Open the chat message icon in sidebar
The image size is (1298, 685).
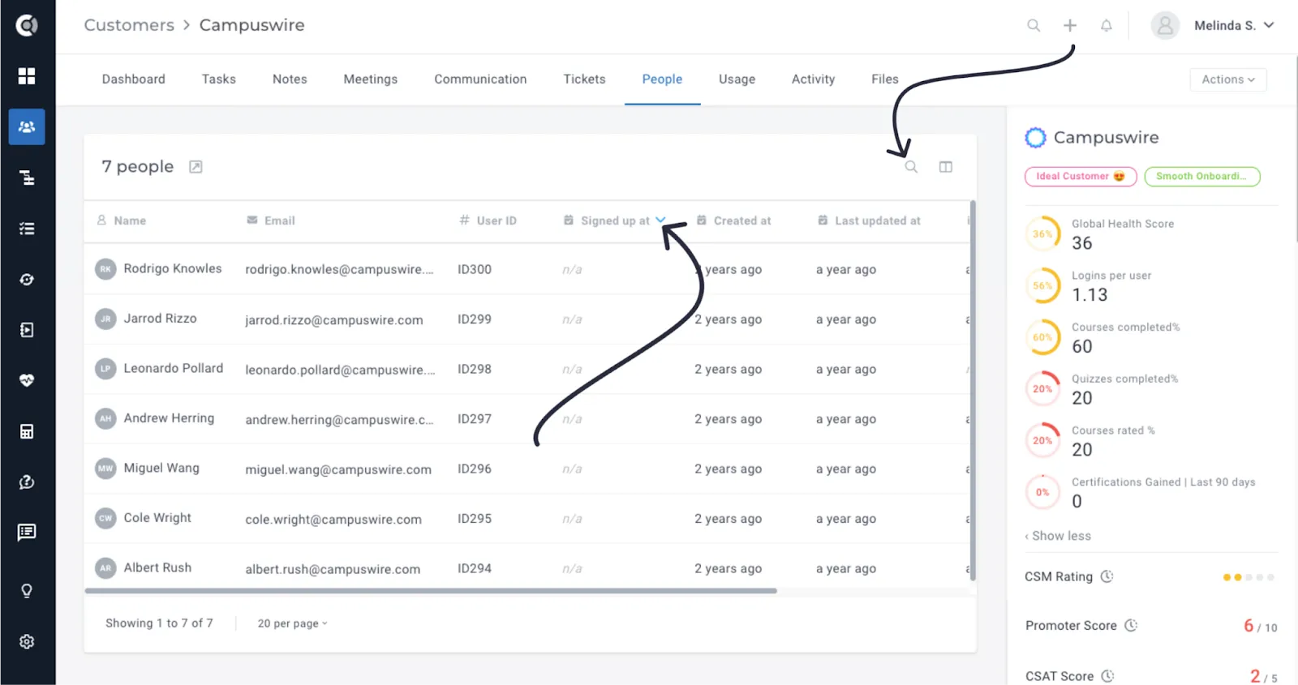27,533
